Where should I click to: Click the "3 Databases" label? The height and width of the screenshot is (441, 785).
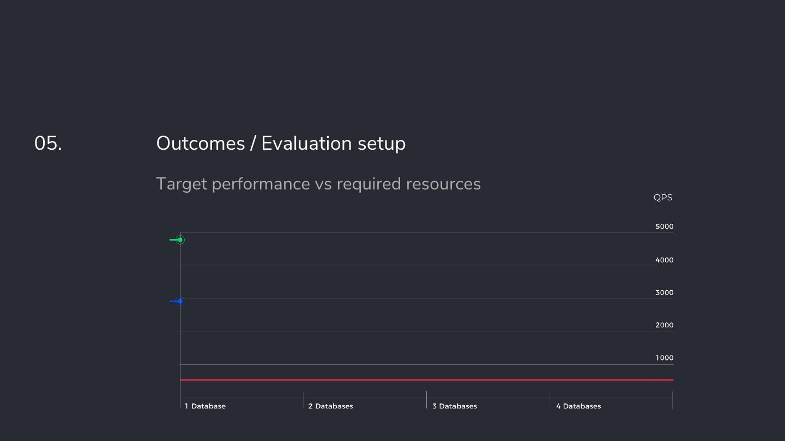455,406
